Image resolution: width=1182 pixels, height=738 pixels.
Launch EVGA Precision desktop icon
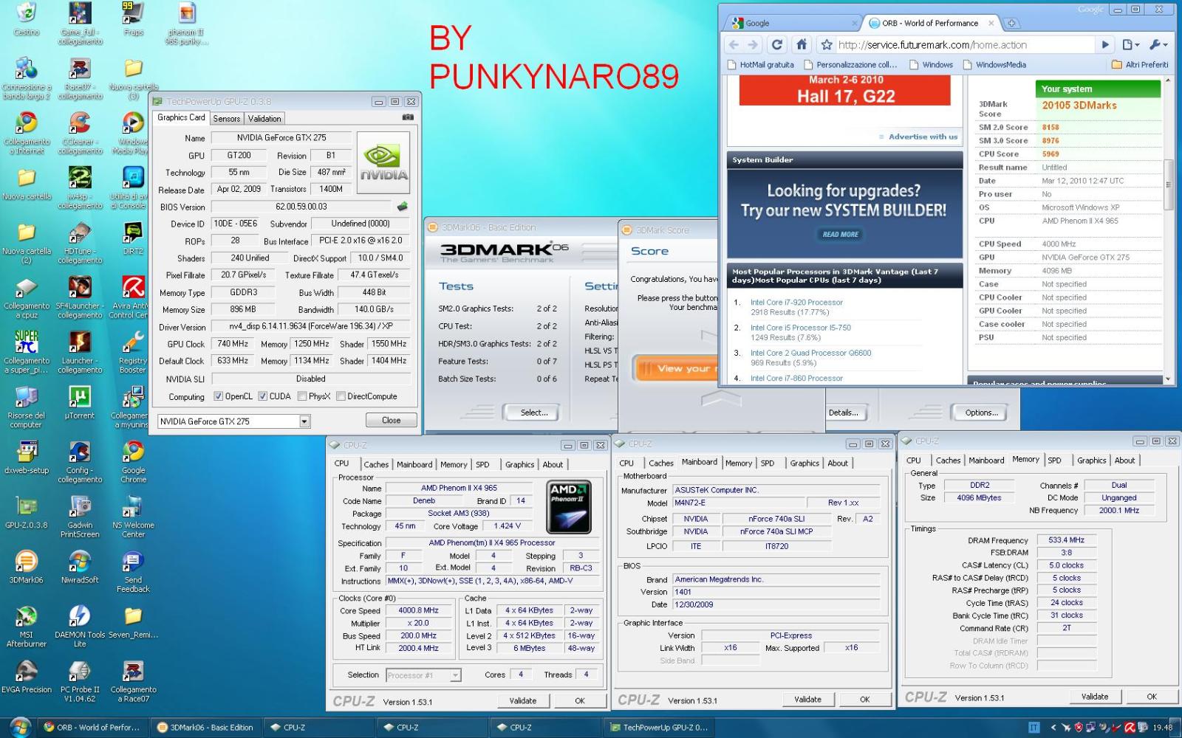[27, 676]
